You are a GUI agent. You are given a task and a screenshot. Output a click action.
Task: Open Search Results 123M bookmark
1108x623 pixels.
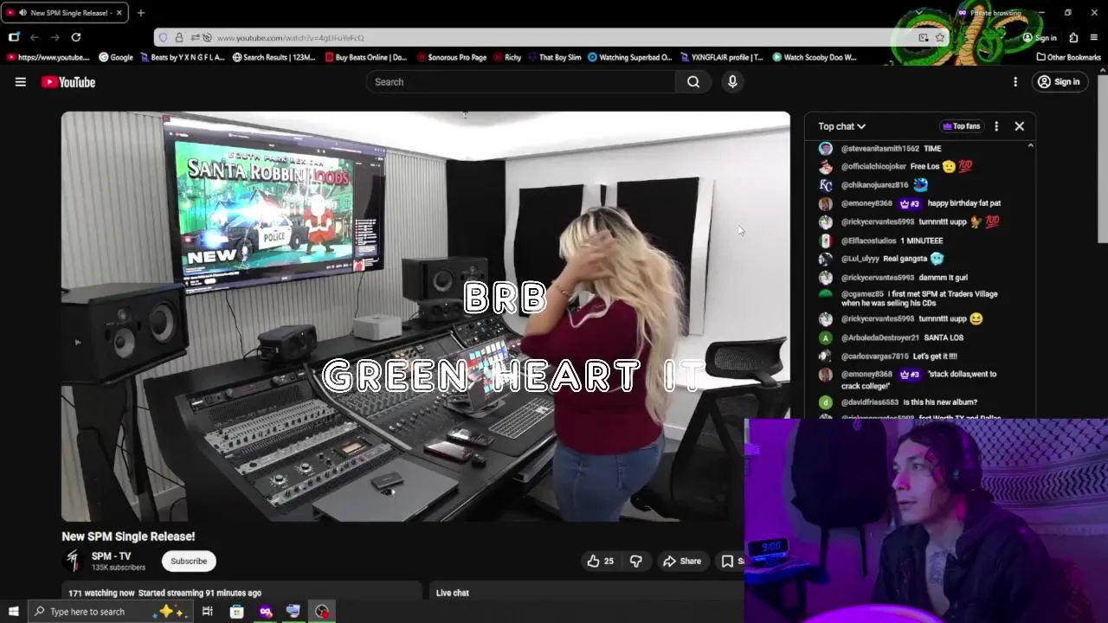pos(274,57)
